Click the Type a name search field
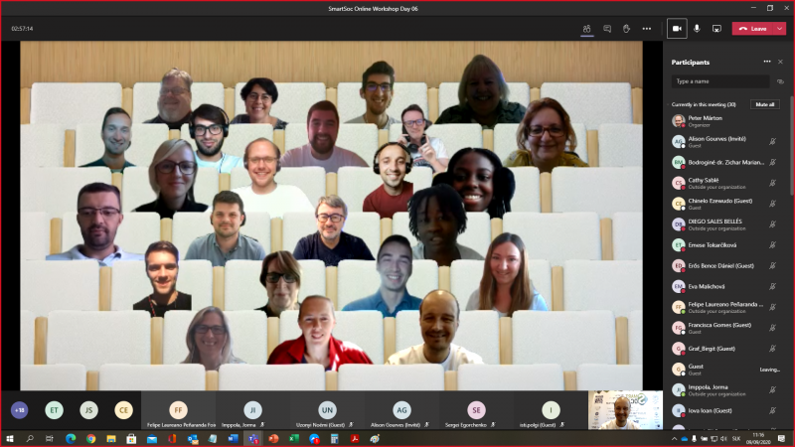Screen dimensions: 795x447 pos(719,81)
